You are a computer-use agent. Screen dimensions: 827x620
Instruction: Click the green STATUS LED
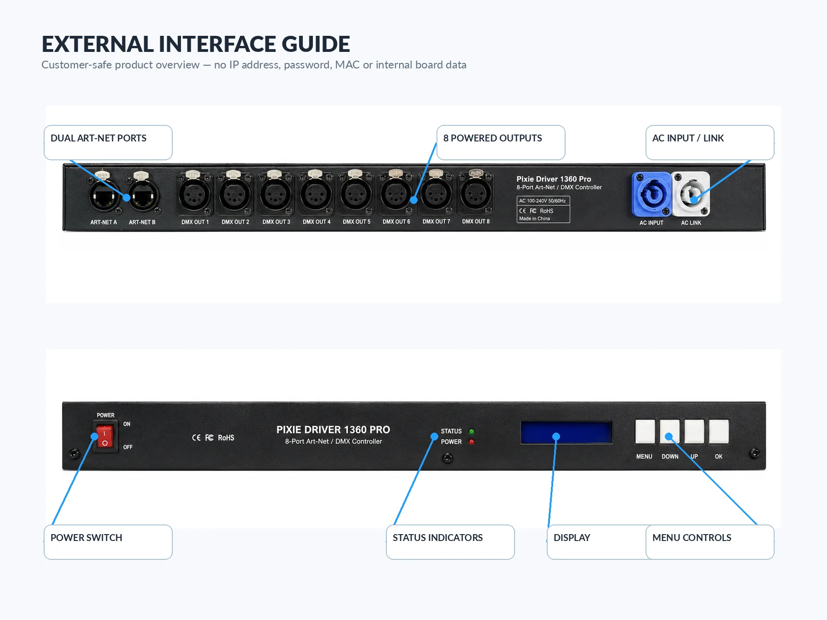[x=471, y=431]
